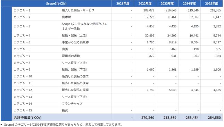
Task: Select the 2025年度 column header
Action: 211,3
